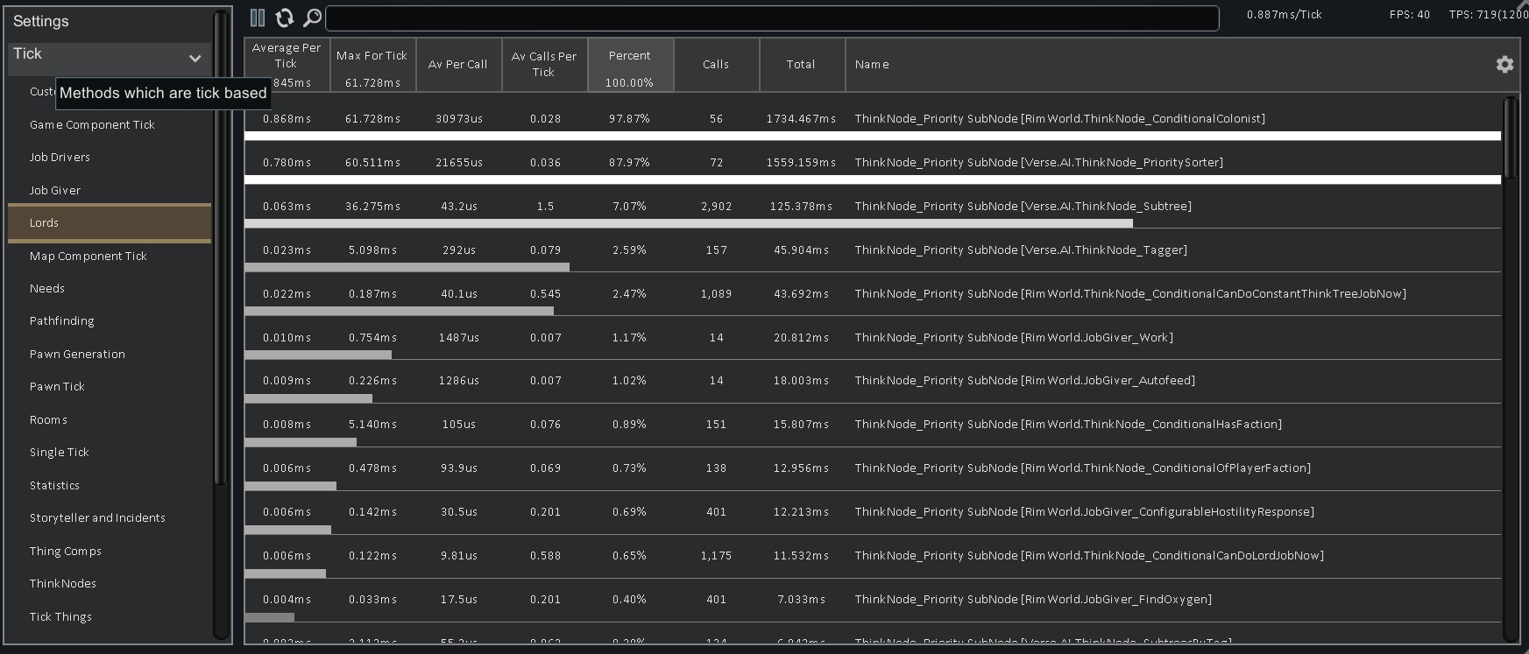Sort by the Max For Tick column
1529x654 pixels.
(x=372, y=65)
